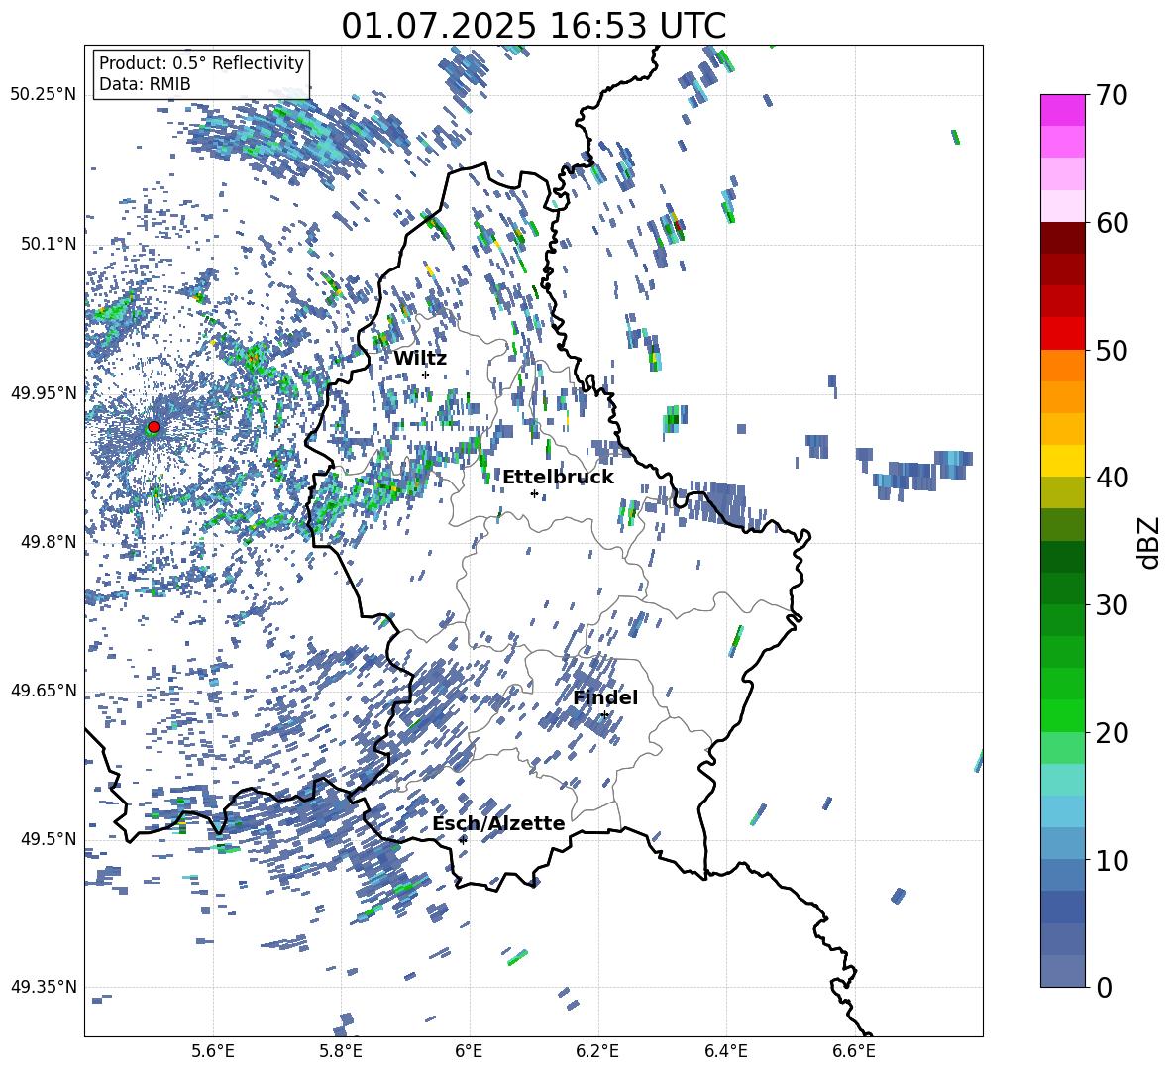The image size is (1173, 1071).
Task: Click the 49.95°N latitude label
Action: (44, 392)
